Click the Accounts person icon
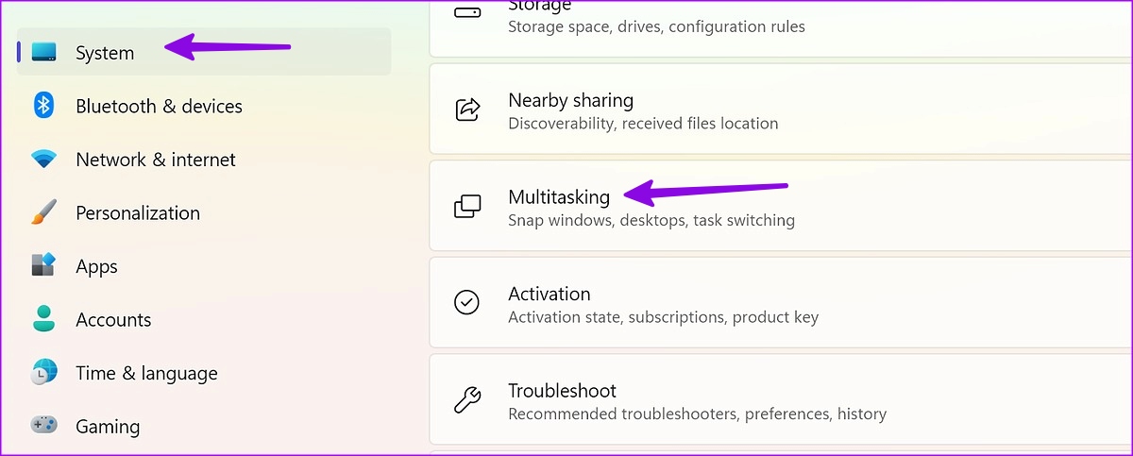 [43, 319]
